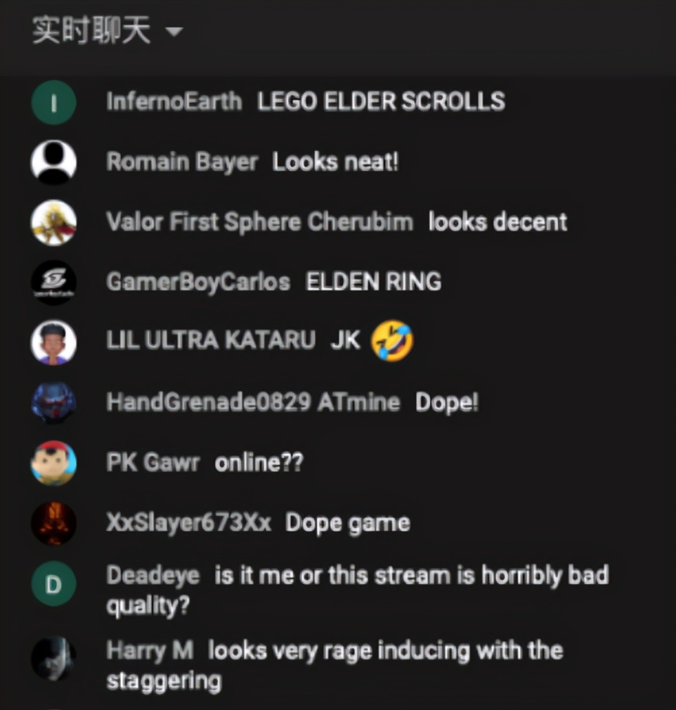Click Romain Bayer's silhouette avatar
This screenshot has width=676, height=710.
coord(53,162)
